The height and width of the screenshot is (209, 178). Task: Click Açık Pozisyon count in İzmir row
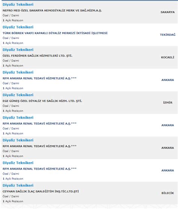pyautogui.click(x=13, y=111)
